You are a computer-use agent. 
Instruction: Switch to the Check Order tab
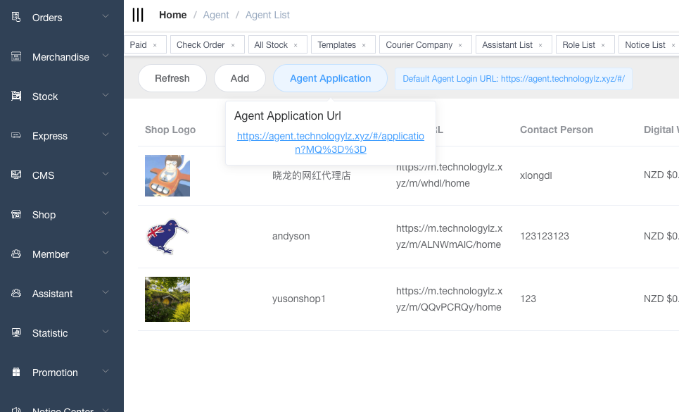click(201, 44)
